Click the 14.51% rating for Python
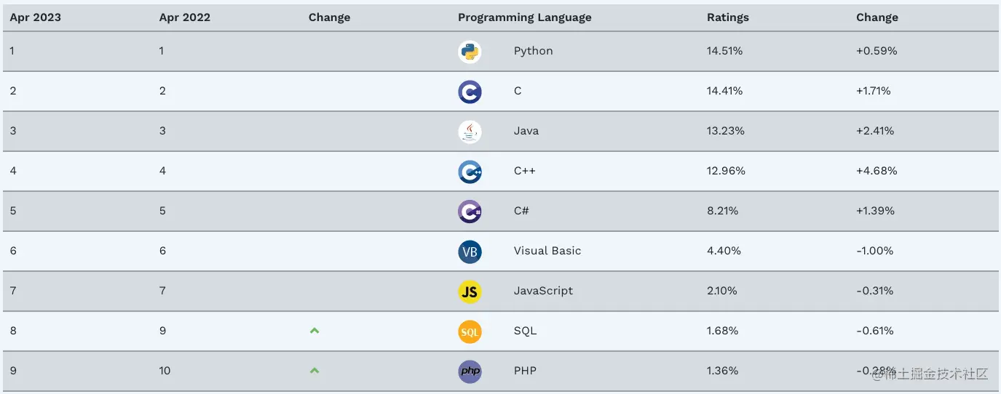Image resolution: width=1001 pixels, height=394 pixels. point(725,51)
